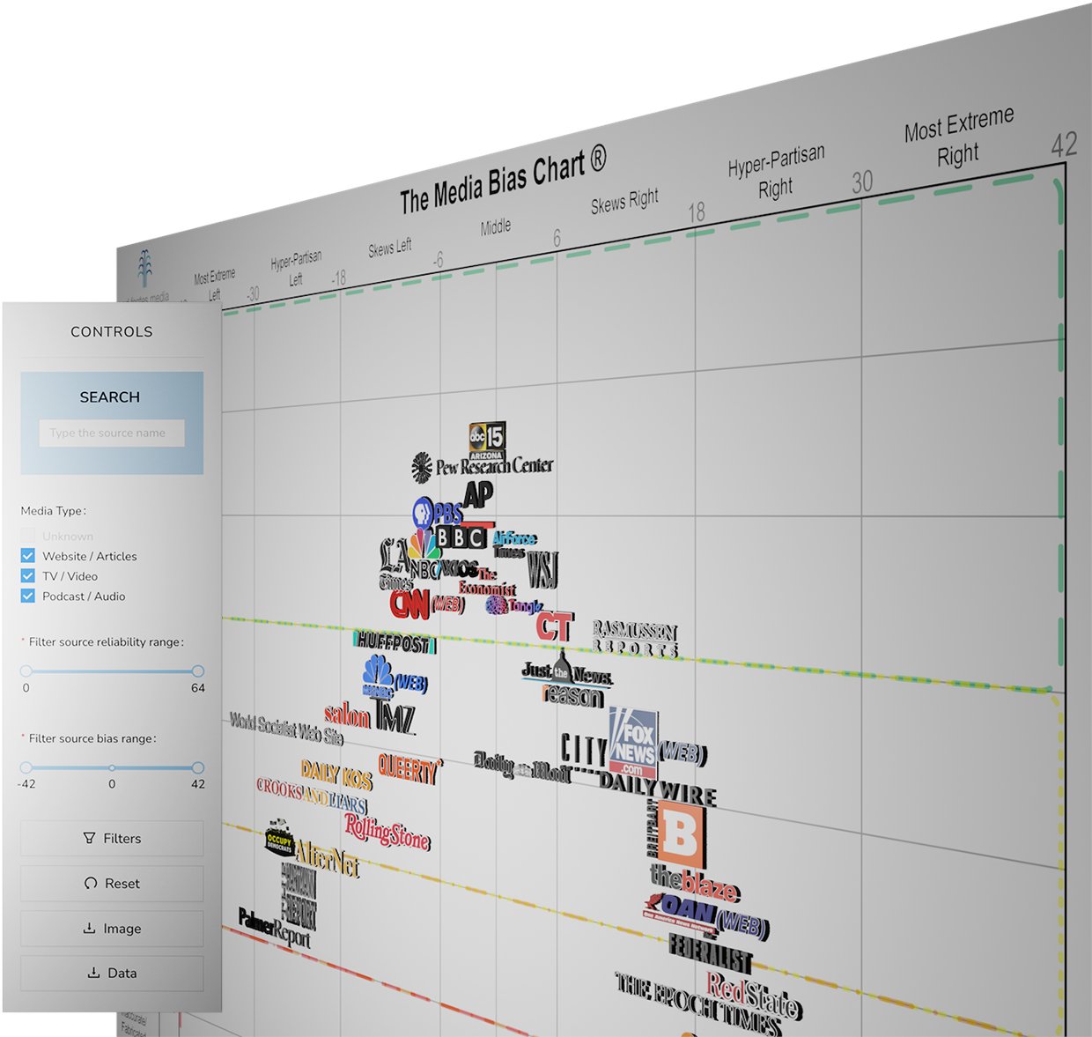Select the Crooks and Liars logo
This screenshot has height=1037, width=1092.
pyautogui.click(x=312, y=795)
